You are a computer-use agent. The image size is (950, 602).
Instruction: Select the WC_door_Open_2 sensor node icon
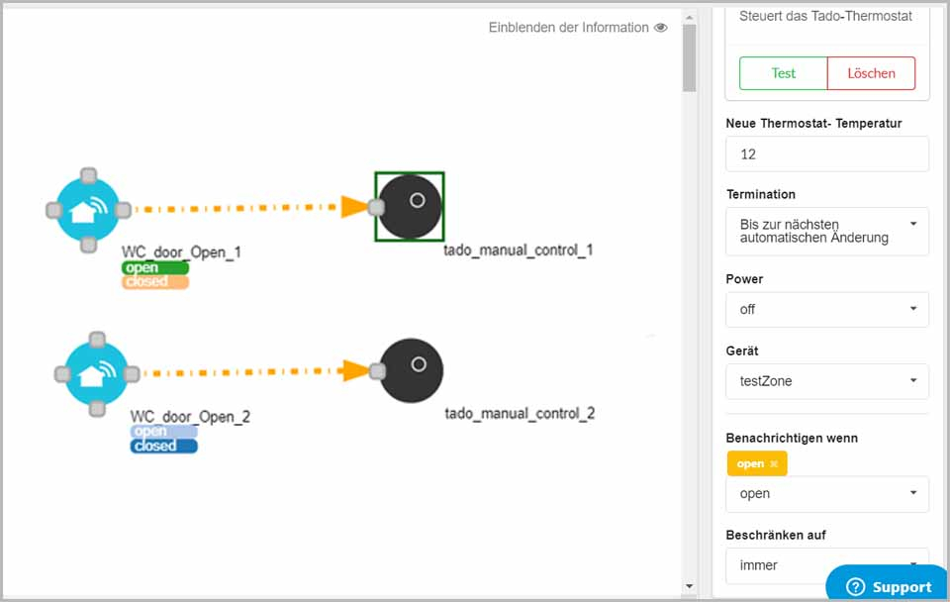tap(96, 373)
